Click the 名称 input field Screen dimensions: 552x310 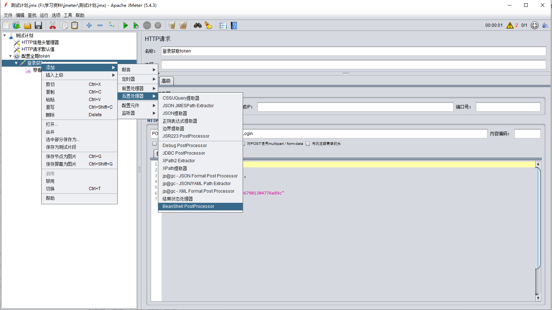[x=354, y=51]
